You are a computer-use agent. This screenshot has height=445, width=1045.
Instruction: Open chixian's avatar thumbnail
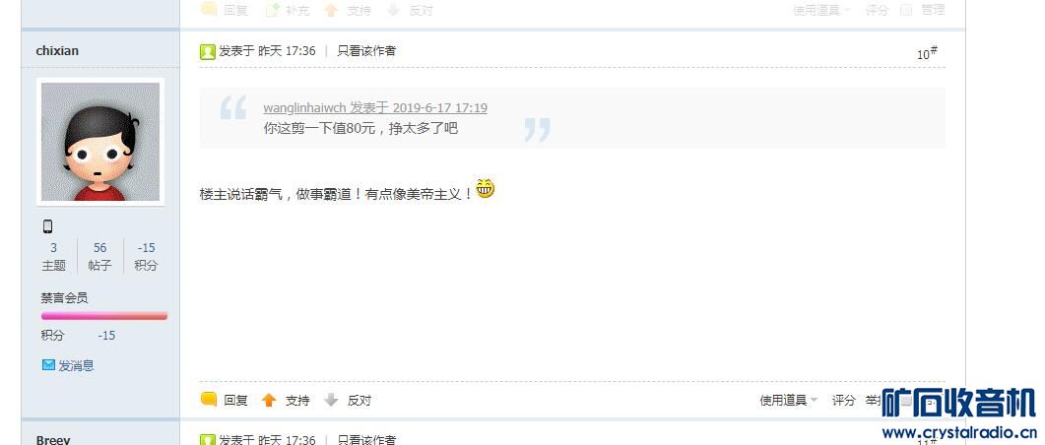[x=100, y=142]
